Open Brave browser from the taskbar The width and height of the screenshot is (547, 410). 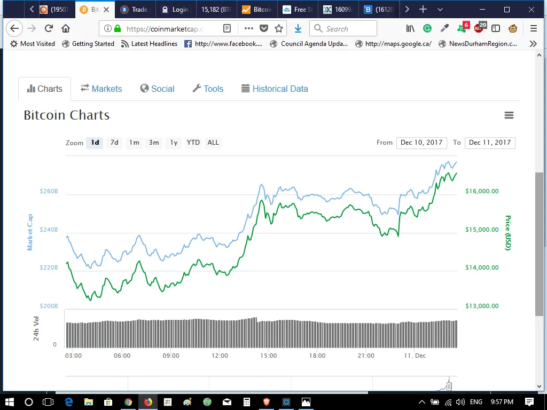coord(267,402)
